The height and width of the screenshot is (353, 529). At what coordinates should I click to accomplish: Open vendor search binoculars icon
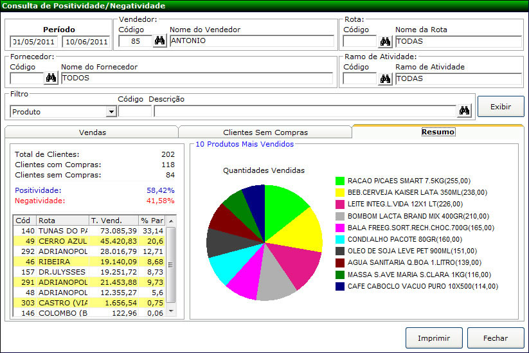160,41
